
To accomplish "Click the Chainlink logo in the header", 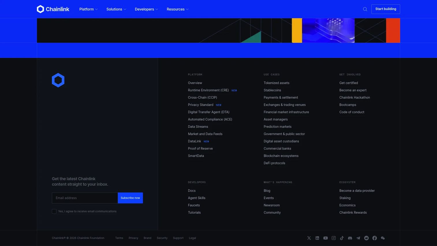I will coord(53,9).
